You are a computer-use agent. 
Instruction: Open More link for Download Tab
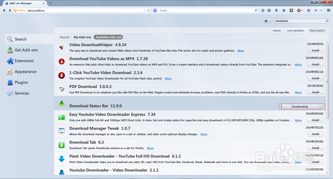pyautogui.click(x=150, y=148)
